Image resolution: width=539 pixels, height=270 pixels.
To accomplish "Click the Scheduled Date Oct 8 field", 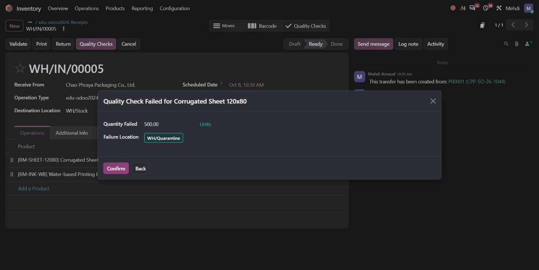I will pos(246,85).
